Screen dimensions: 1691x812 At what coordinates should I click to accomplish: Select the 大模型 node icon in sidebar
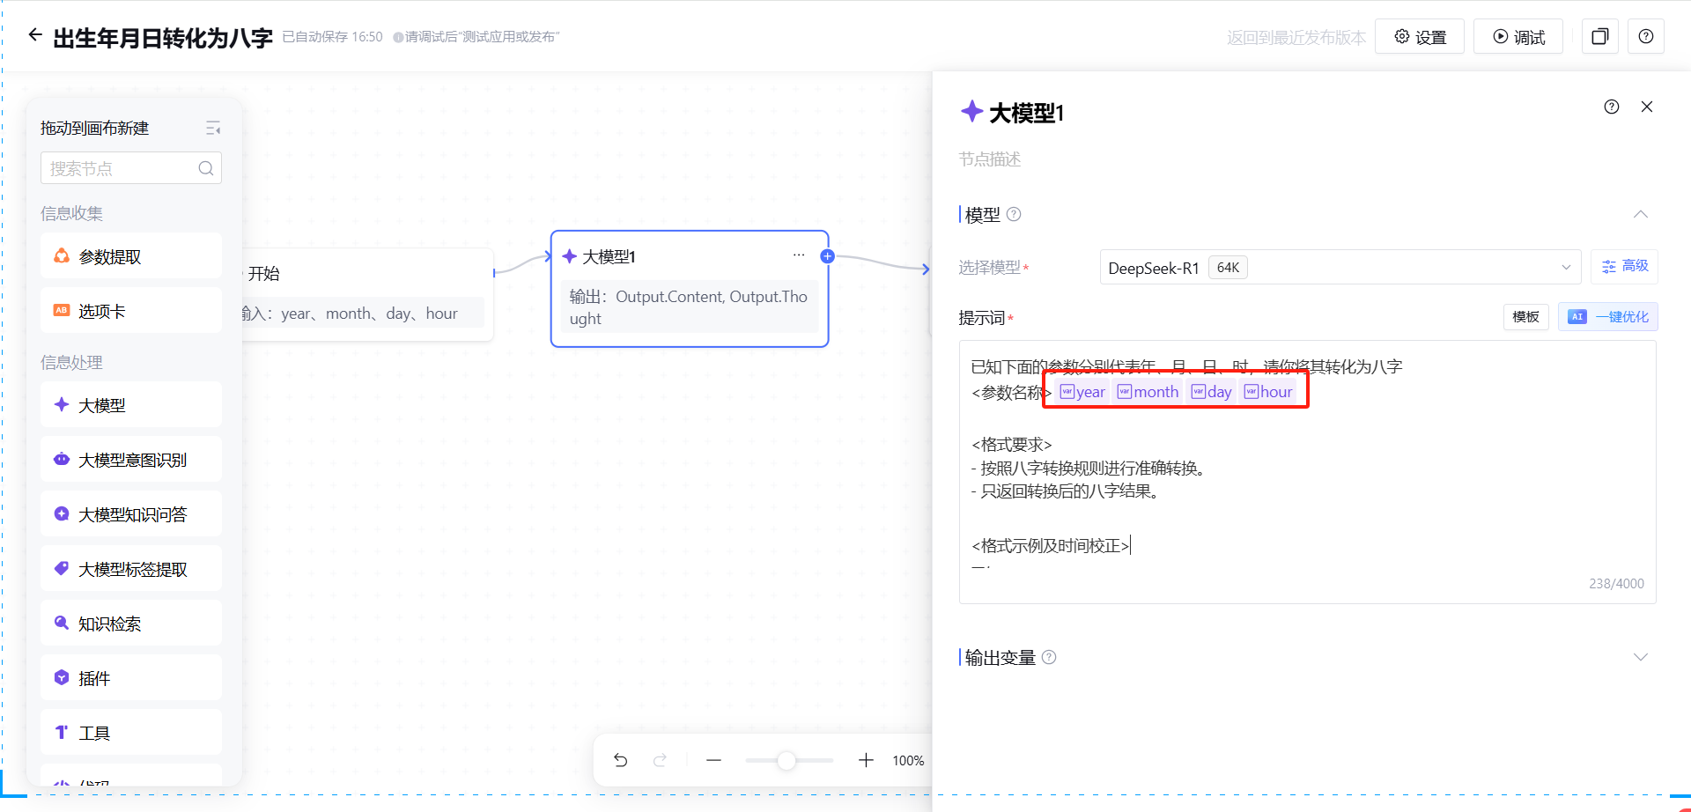tap(62, 405)
